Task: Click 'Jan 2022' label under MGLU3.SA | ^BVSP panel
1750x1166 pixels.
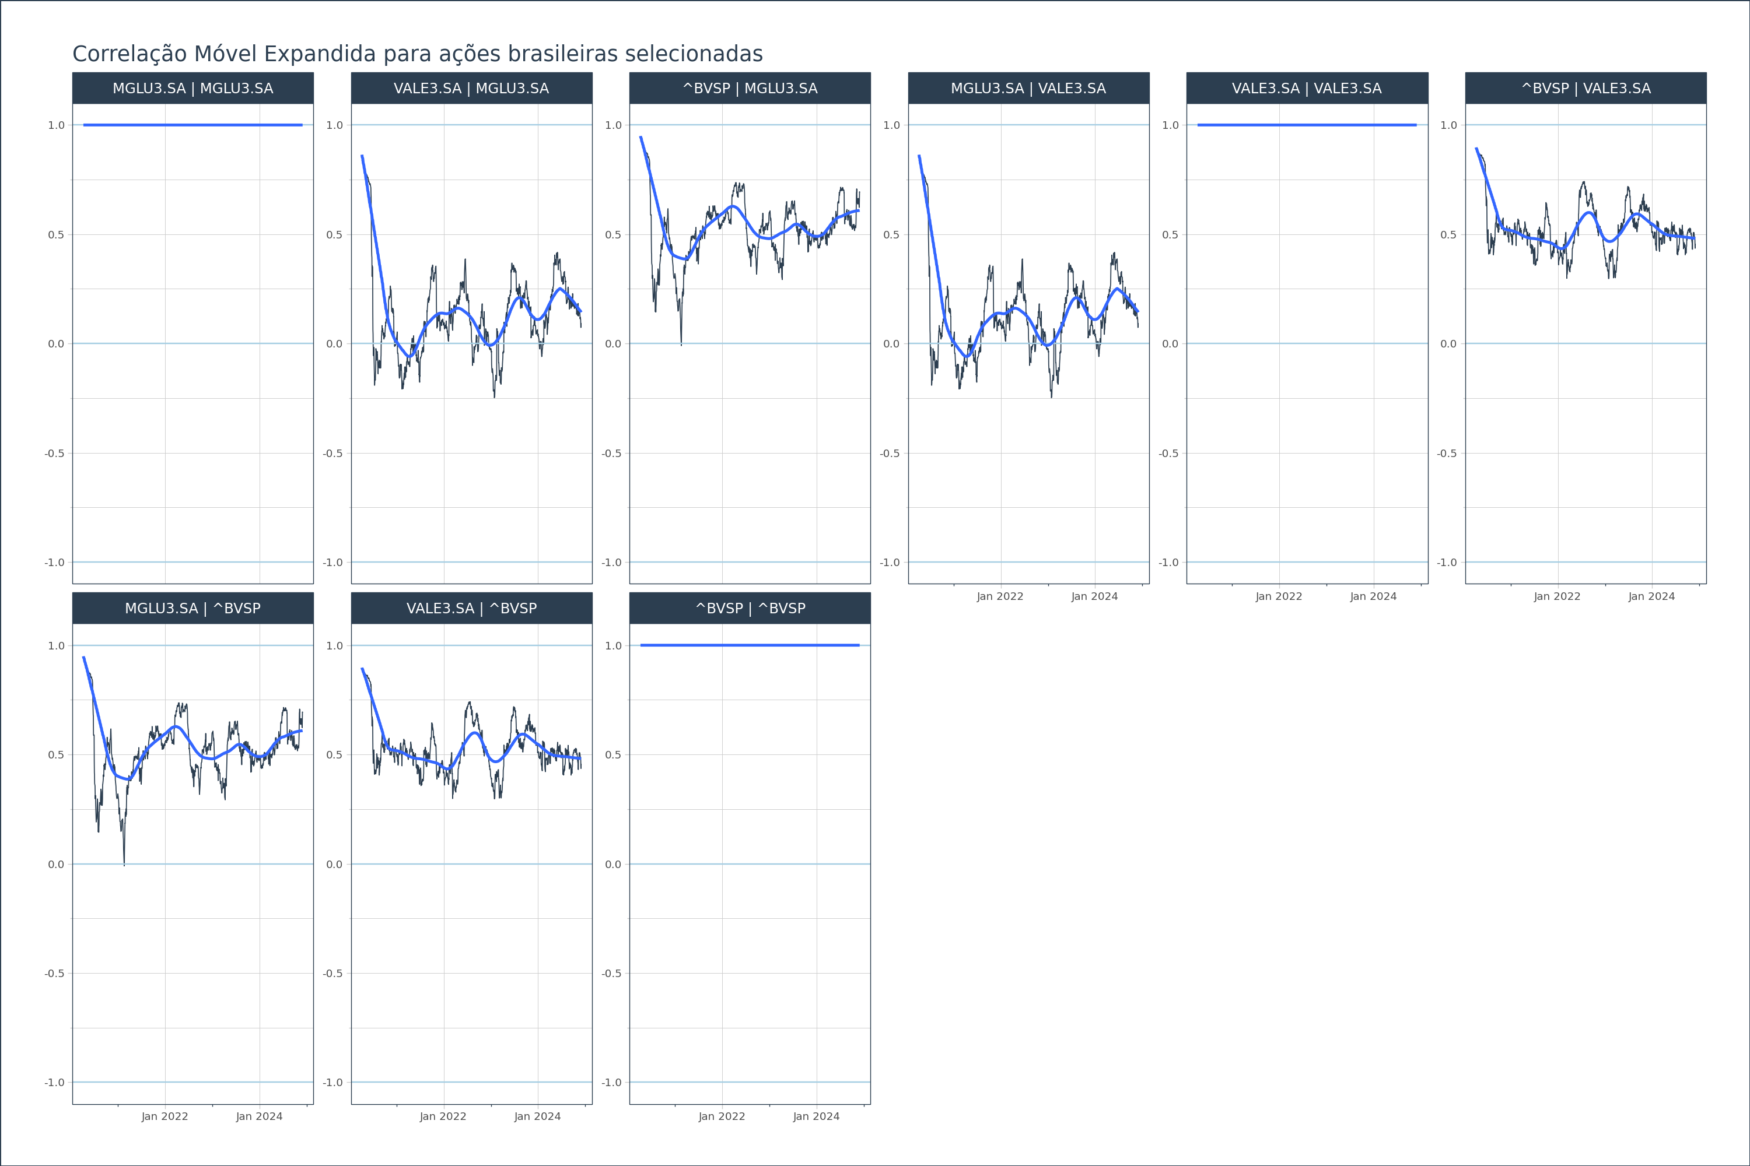Action: pyautogui.click(x=164, y=1116)
